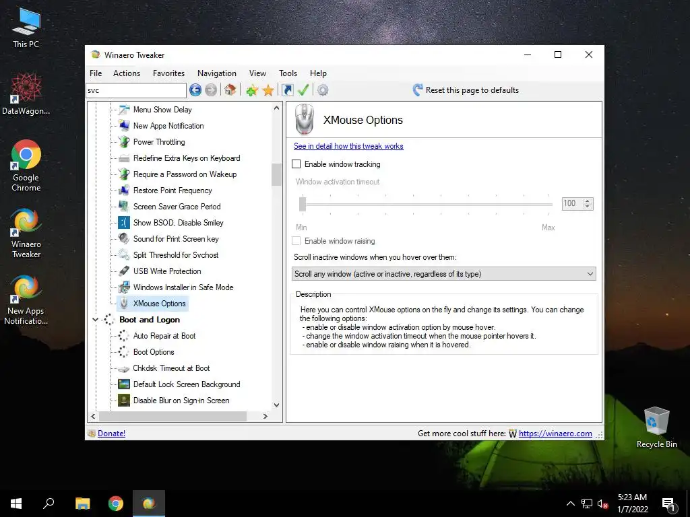Select Auto Repair at Boot item

click(164, 336)
